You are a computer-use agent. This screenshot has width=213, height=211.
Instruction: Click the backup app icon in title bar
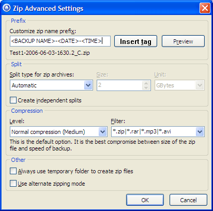coord(7,8)
